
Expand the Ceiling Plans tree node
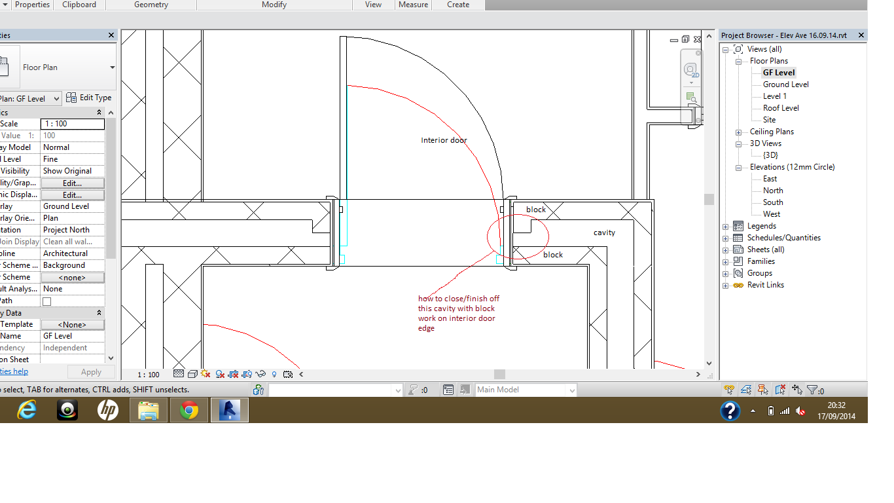[738, 132]
